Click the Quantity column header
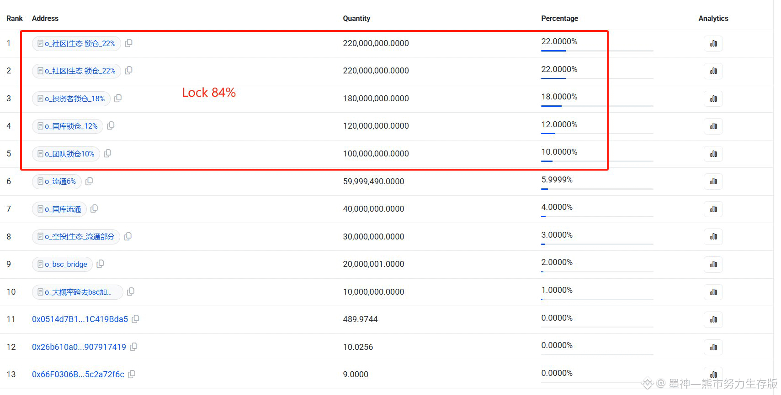The width and height of the screenshot is (781, 395). pyautogui.click(x=356, y=18)
